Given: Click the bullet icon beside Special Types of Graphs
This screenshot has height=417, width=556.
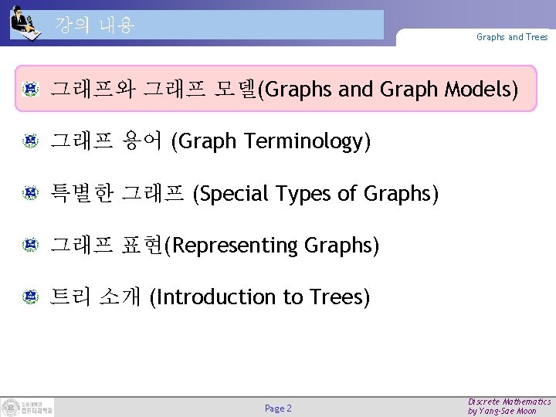Looking at the screenshot, I should [x=30, y=192].
